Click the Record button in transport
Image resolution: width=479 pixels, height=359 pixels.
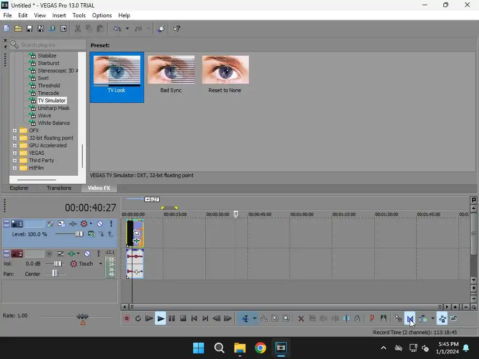pos(127,318)
